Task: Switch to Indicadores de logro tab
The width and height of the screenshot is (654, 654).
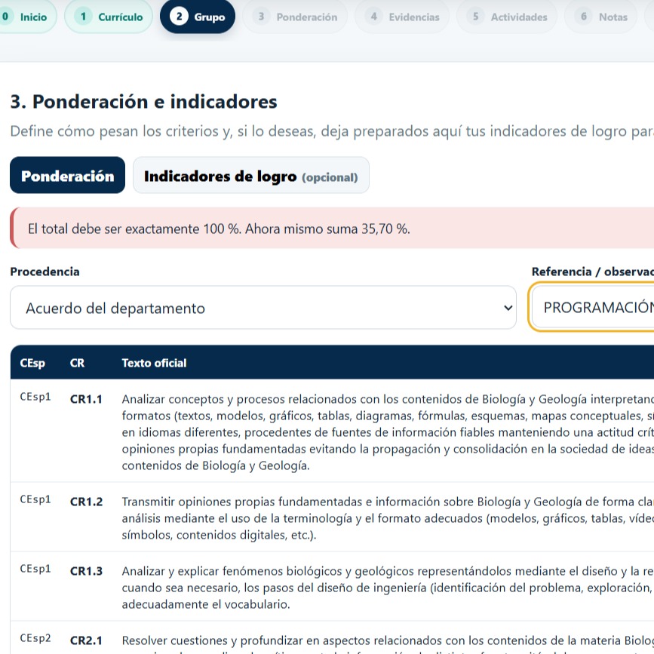Action: 251,175
